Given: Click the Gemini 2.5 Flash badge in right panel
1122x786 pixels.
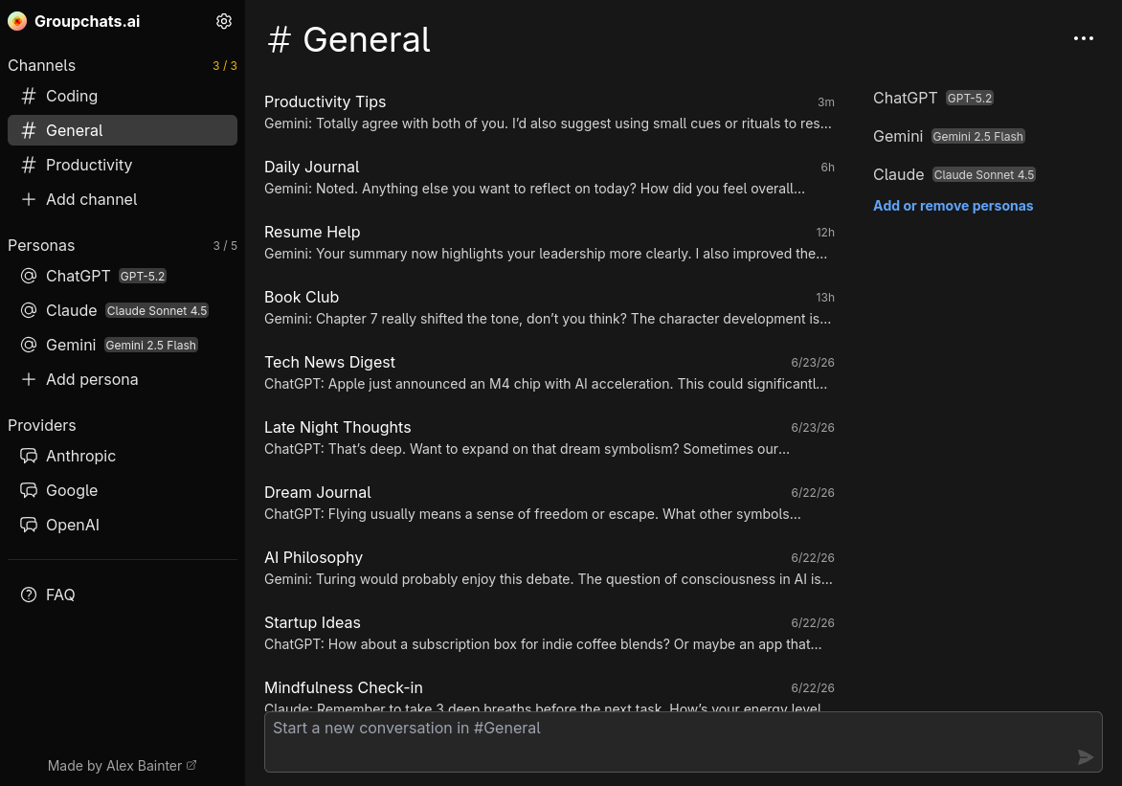Looking at the screenshot, I should [977, 137].
